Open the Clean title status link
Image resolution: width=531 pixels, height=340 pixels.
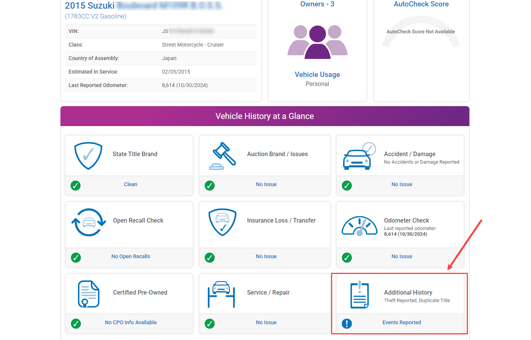click(x=130, y=184)
